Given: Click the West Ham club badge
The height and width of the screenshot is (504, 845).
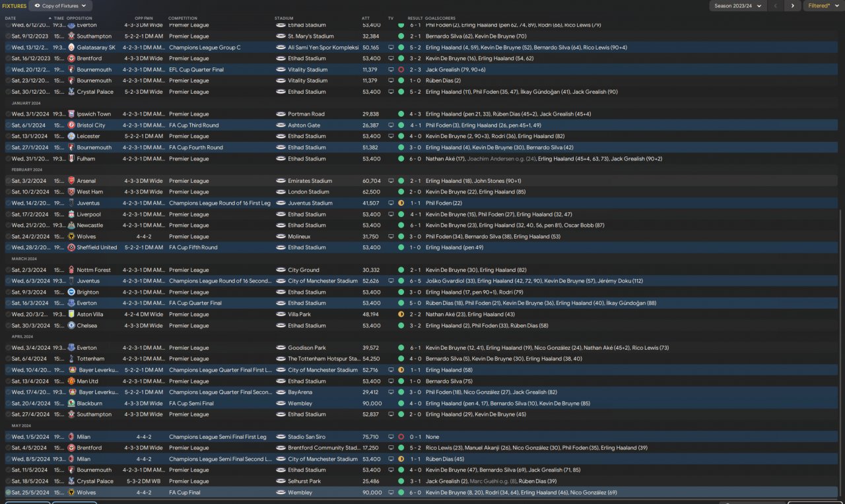Looking at the screenshot, I should pyautogui.click(x=71, y=192).
